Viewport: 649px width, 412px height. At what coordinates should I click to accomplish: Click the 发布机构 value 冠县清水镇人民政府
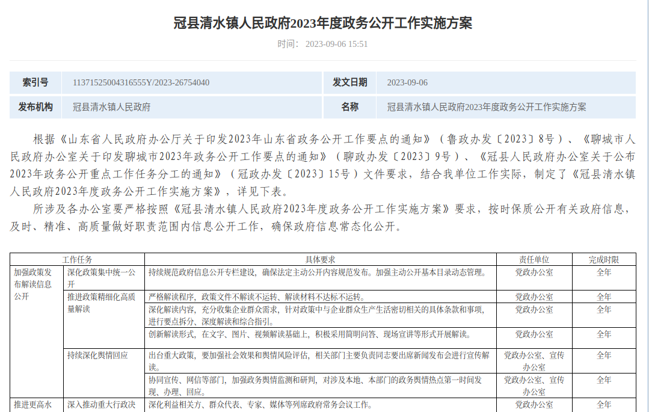click(111, 107)
